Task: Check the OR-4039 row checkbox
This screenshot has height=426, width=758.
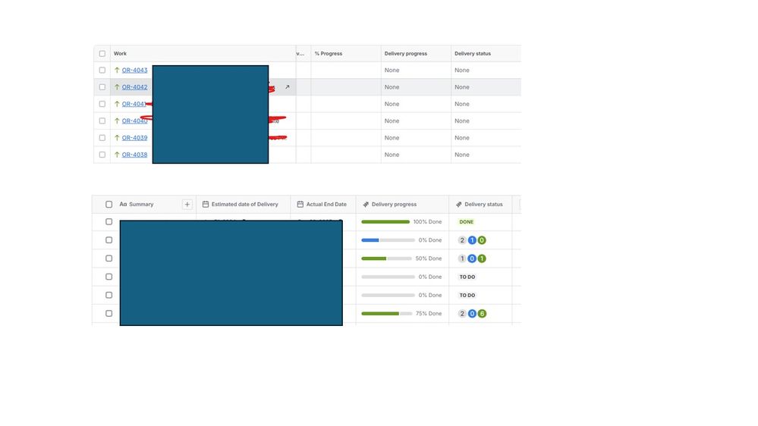Action: [x=102, y=138]
